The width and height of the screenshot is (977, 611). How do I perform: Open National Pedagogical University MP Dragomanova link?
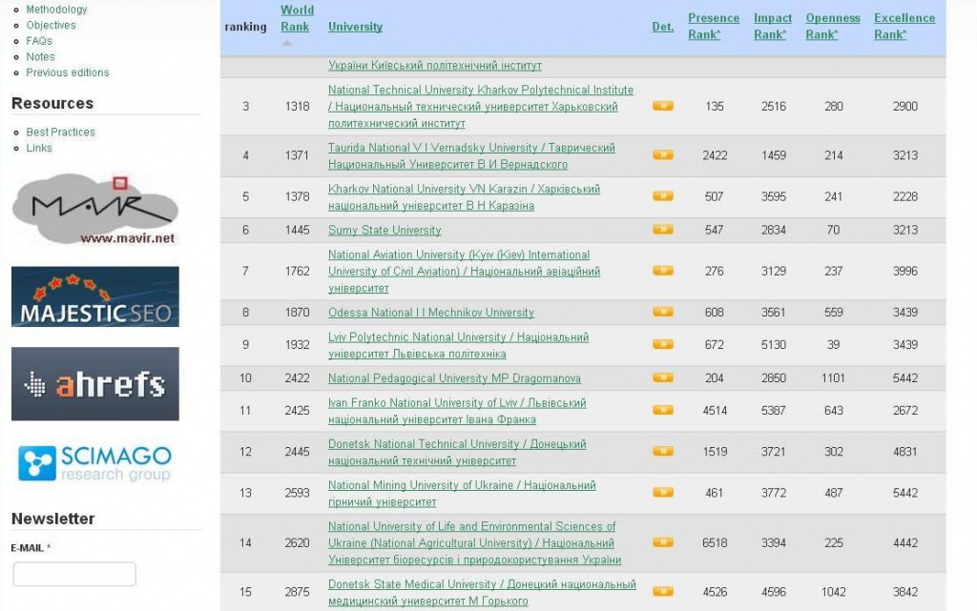[454, 377]
